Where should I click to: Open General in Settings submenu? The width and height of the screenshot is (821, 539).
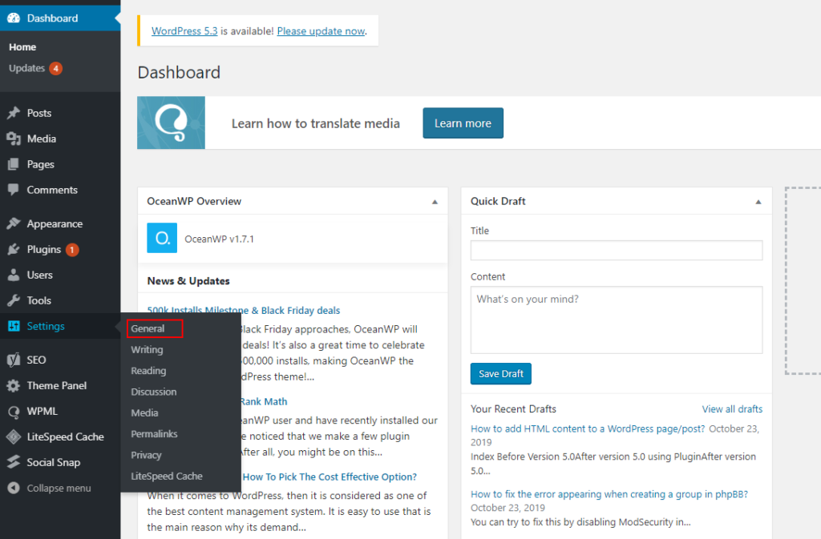pyautogui.click(x=148, y=328)
